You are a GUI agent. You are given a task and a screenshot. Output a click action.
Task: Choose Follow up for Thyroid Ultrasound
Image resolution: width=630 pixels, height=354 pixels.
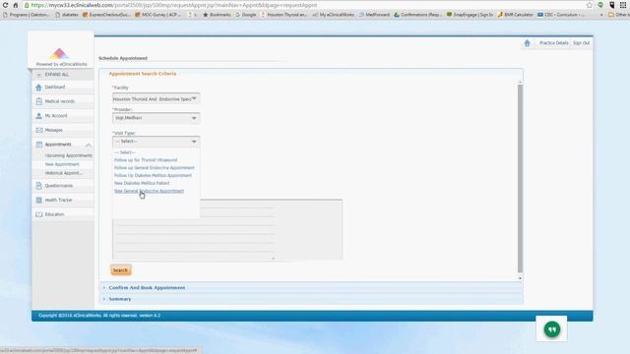(146, 160)
